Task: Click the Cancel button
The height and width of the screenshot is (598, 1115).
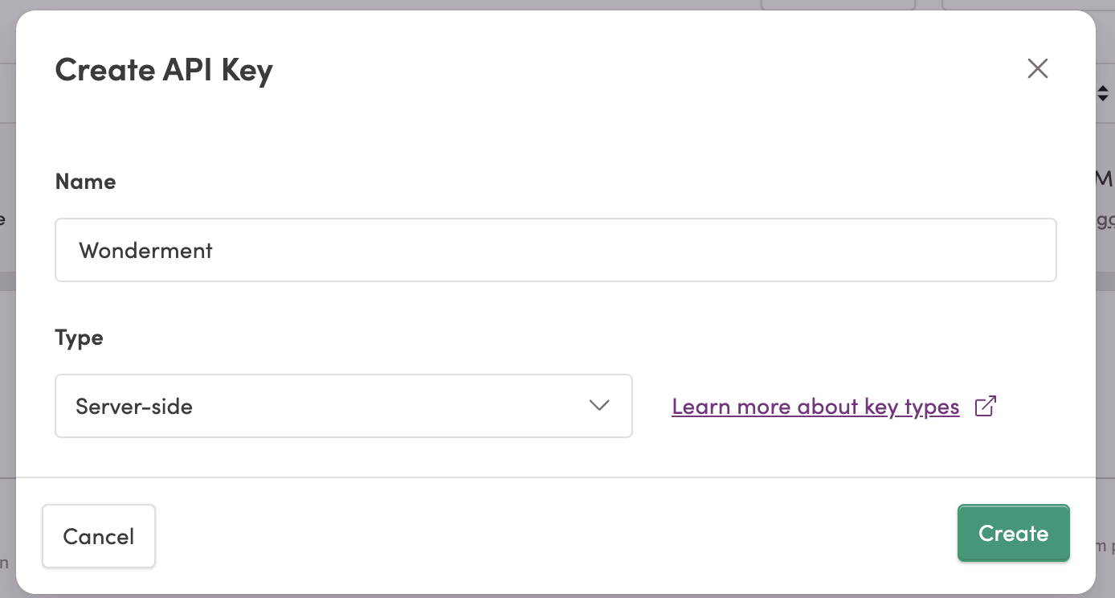Action: point(99,536)
